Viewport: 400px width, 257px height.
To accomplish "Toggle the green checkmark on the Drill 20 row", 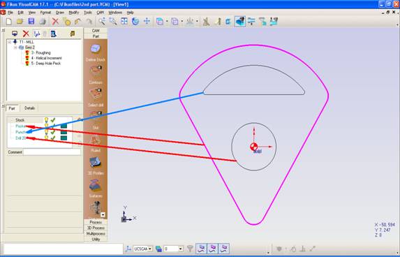I will tap(53, 138).
